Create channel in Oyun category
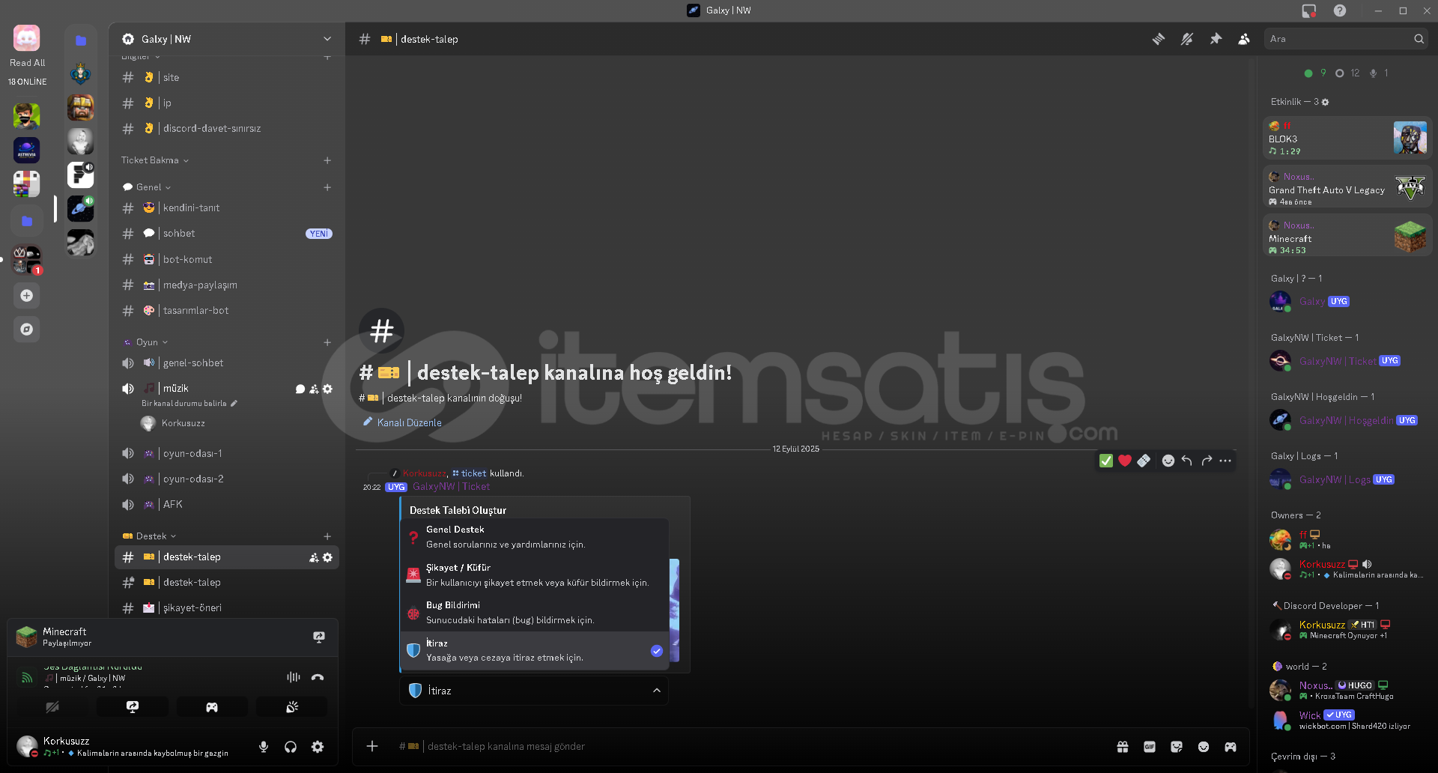The height and width of the screenshot is (773, 1438). pyautogui.click(x=327, y=342)
